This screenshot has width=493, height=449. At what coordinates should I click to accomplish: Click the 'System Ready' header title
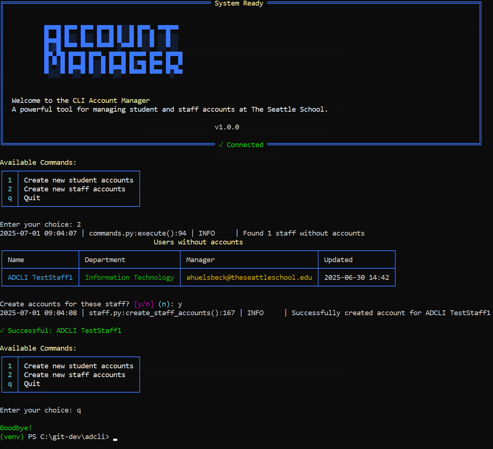239,3
